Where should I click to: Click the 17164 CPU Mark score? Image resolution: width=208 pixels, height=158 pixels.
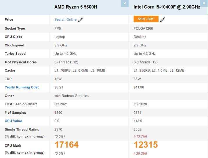pyautogui.click(x=67, y=145)
